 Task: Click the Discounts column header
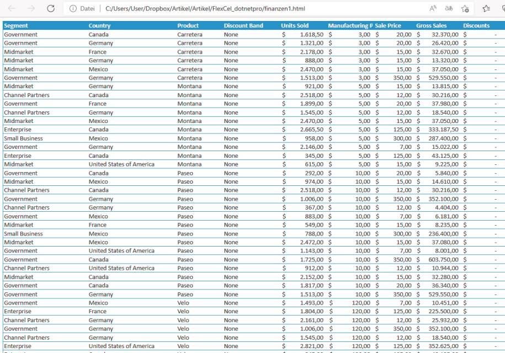(x=476, y=26)
